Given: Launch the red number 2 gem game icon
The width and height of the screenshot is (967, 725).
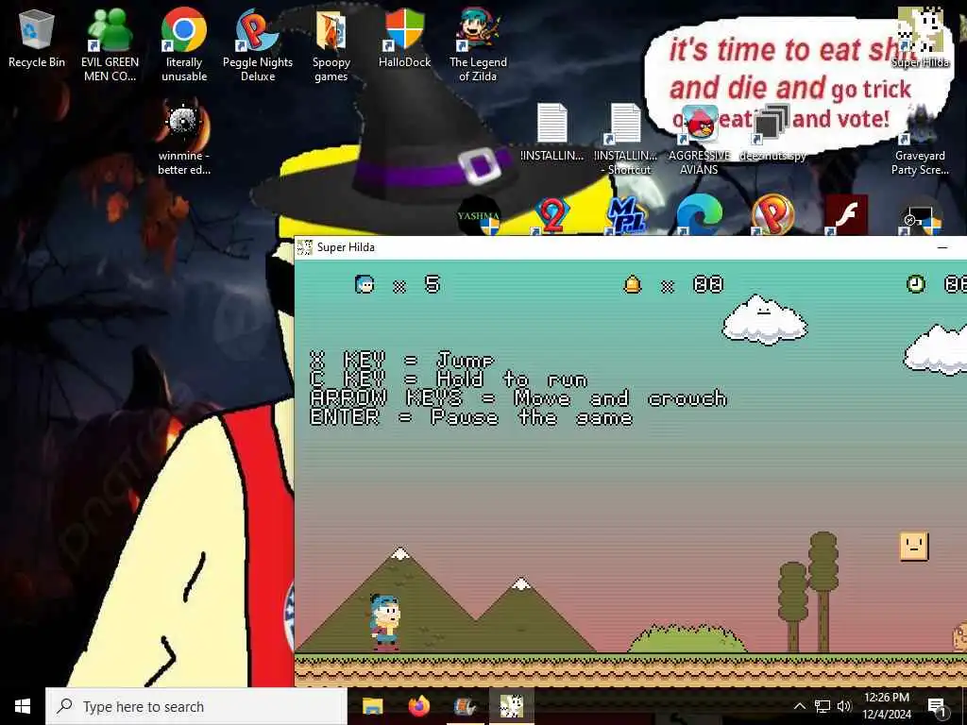Looking at the screenshot, I should click(x=551, y=216).
